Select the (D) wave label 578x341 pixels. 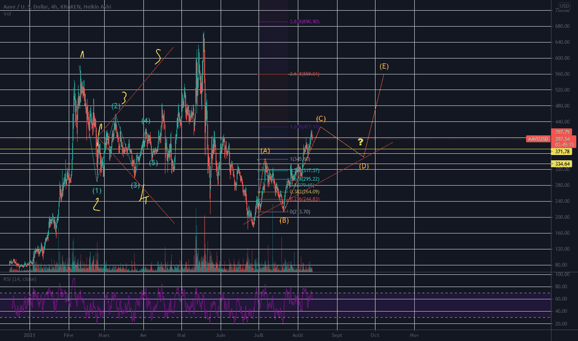tap(364, 166)
